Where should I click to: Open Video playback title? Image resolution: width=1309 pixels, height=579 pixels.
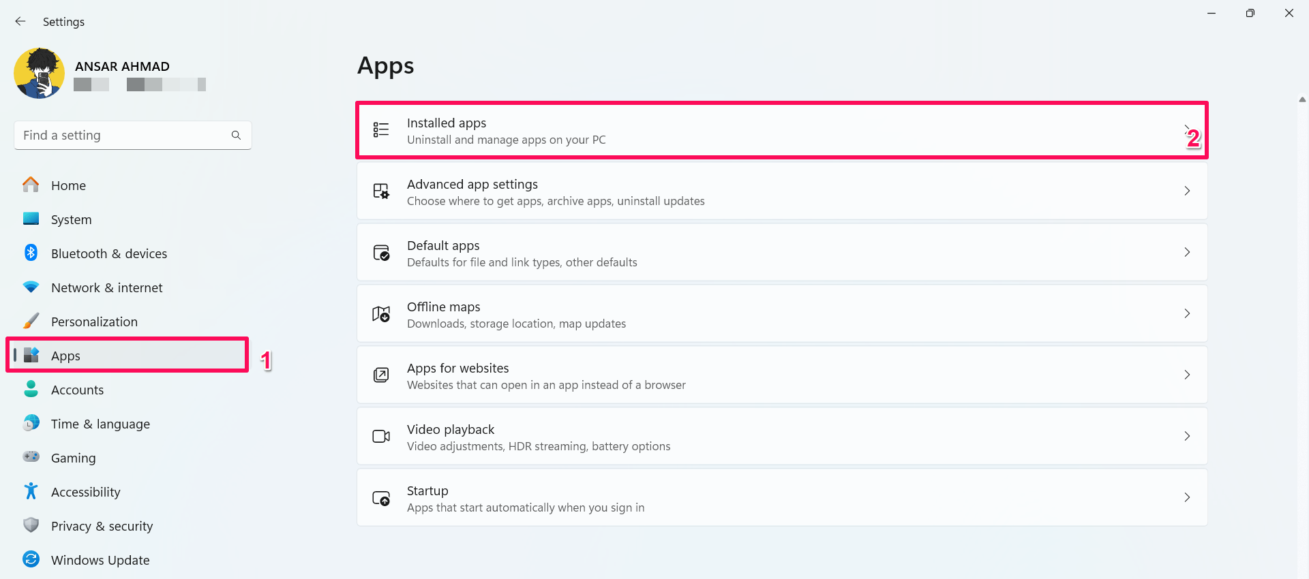(451, 429)
